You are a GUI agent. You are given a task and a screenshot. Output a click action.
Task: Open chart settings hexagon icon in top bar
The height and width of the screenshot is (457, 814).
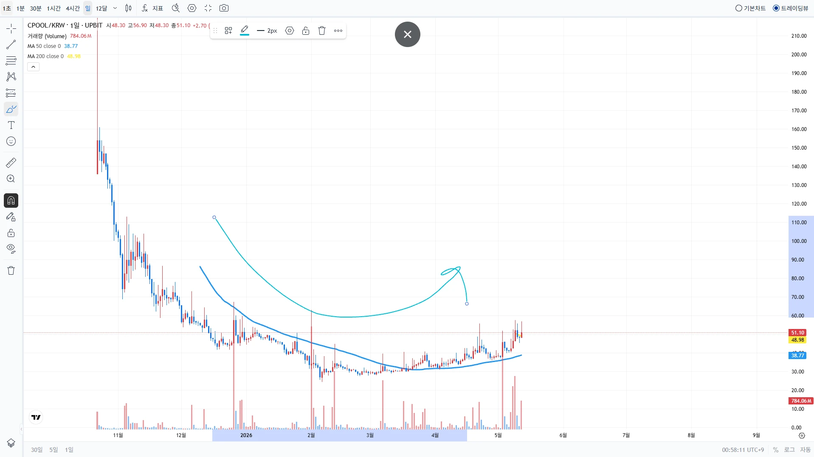192,8
